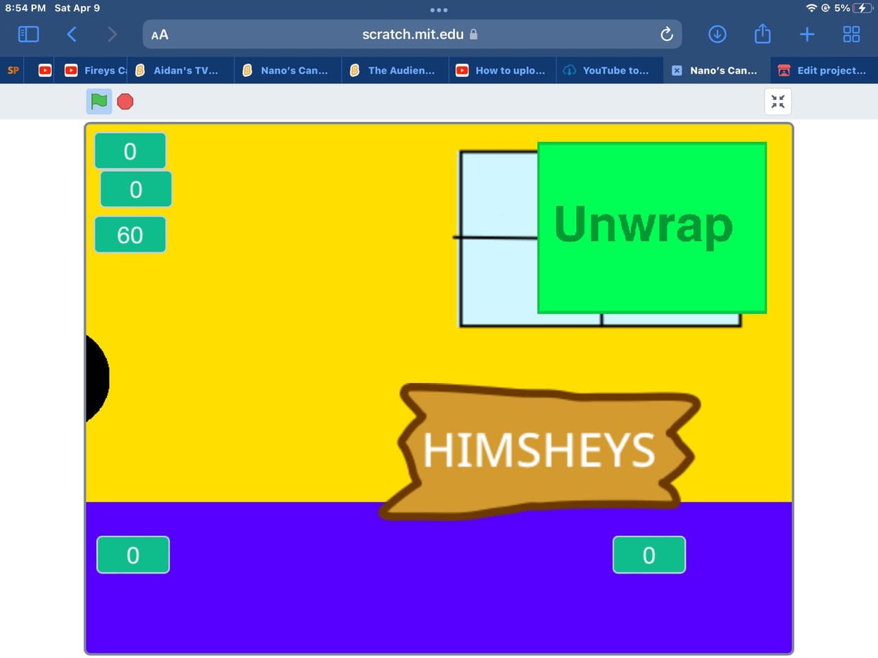The width and height of the screenshot is (878, 658).
Task: Reload the scratch.mit.edu page
Action: [666, 34]
